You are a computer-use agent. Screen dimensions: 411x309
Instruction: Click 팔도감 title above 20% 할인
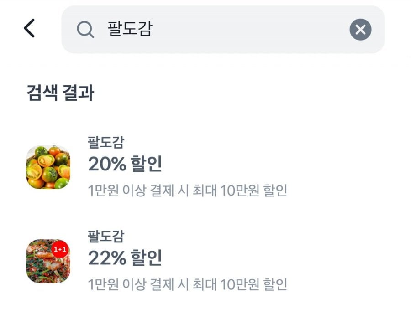[105, 142]
